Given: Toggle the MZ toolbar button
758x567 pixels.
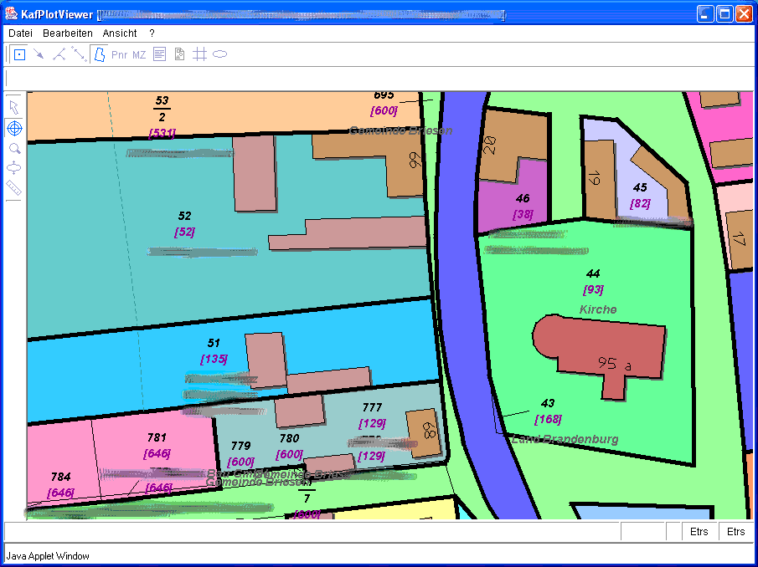Looking at the screenshot, I should click(x=139, y=55).
